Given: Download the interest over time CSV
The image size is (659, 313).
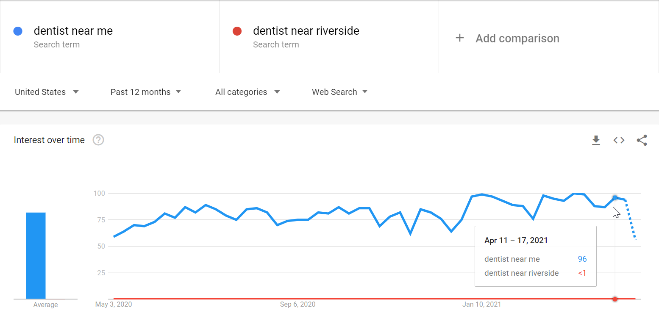Looking at the screenshot, I should pos(596,140).
